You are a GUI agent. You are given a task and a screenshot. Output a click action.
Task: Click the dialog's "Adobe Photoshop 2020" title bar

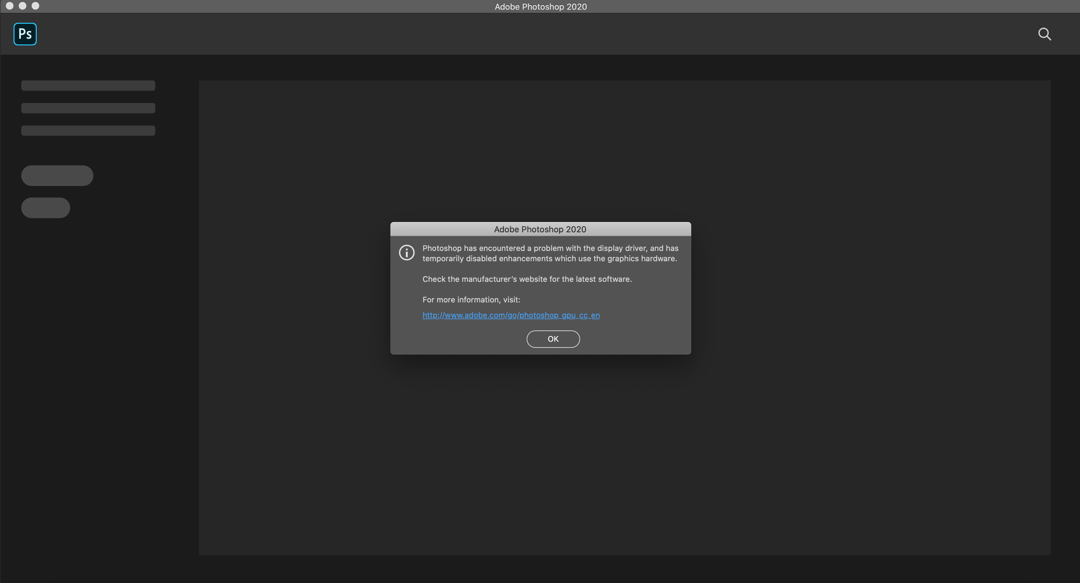pos(540,229)
